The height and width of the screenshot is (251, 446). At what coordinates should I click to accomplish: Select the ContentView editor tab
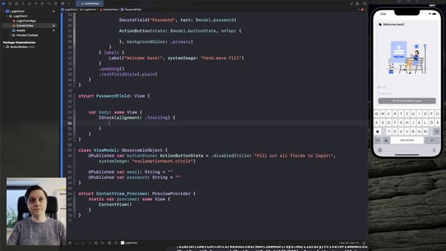90,3
